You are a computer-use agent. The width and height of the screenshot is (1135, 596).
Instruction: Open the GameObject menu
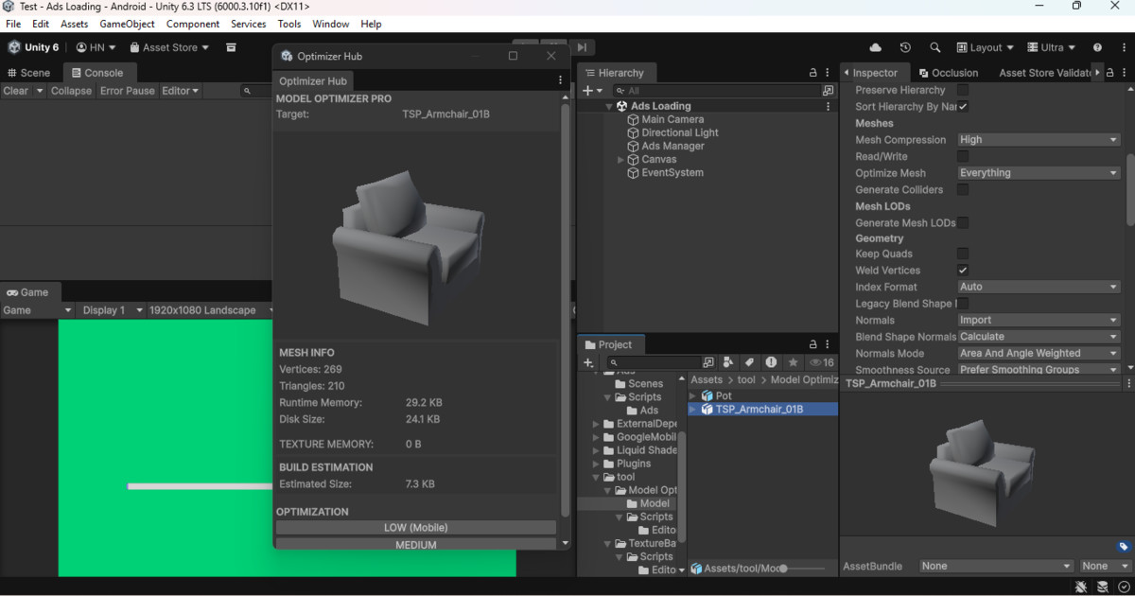click(127, 24)
